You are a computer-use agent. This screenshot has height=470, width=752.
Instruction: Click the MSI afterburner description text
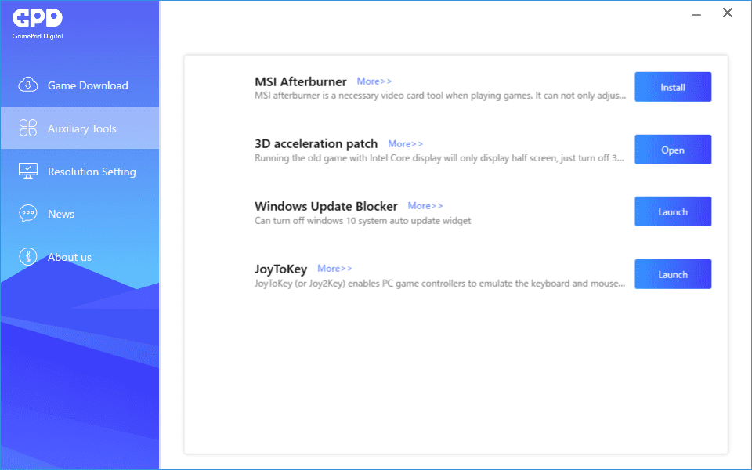440,96
